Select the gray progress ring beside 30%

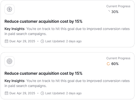(x=108, y=12)
